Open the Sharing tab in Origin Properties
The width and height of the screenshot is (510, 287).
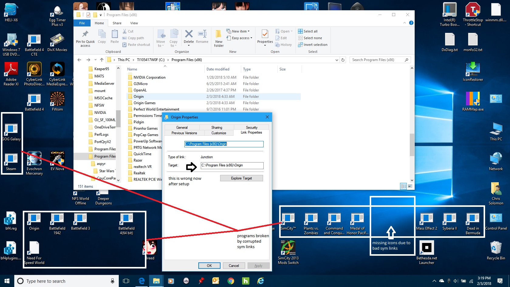tap(217, 128)
